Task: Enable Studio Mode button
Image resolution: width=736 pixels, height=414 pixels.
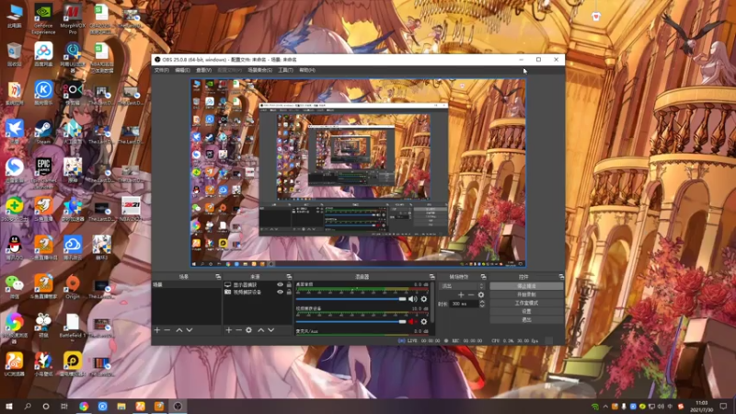Action: pyautogui.click(x=526, y=303)
